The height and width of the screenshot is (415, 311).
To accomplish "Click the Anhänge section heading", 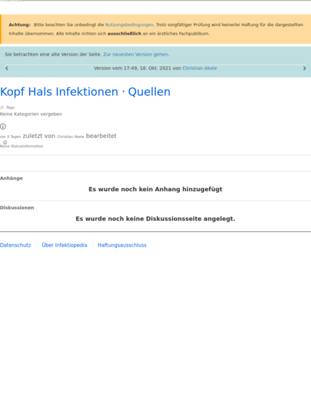I will point(11,178).
